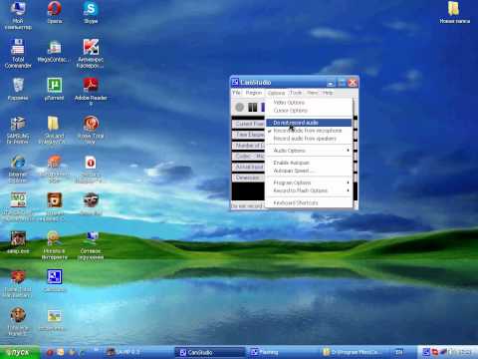This screenshot has height=359, width=478.
Task: Switch to CamStudio taskbar button
Action: click(210, 352)
